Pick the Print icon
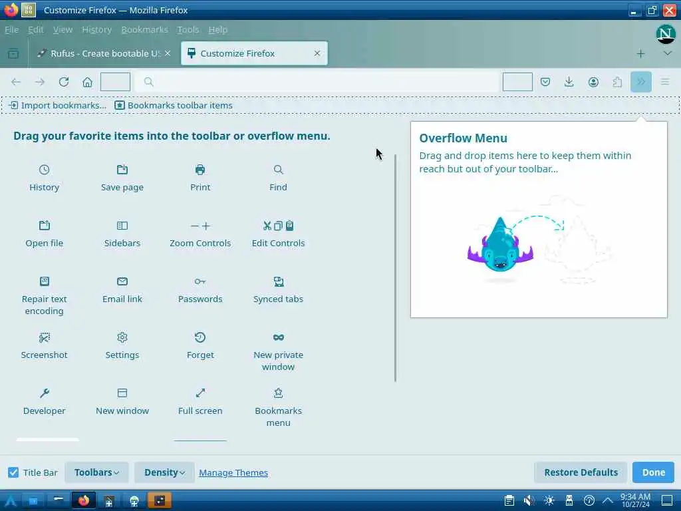Screen dimensions: 681x511 (200, 170)
